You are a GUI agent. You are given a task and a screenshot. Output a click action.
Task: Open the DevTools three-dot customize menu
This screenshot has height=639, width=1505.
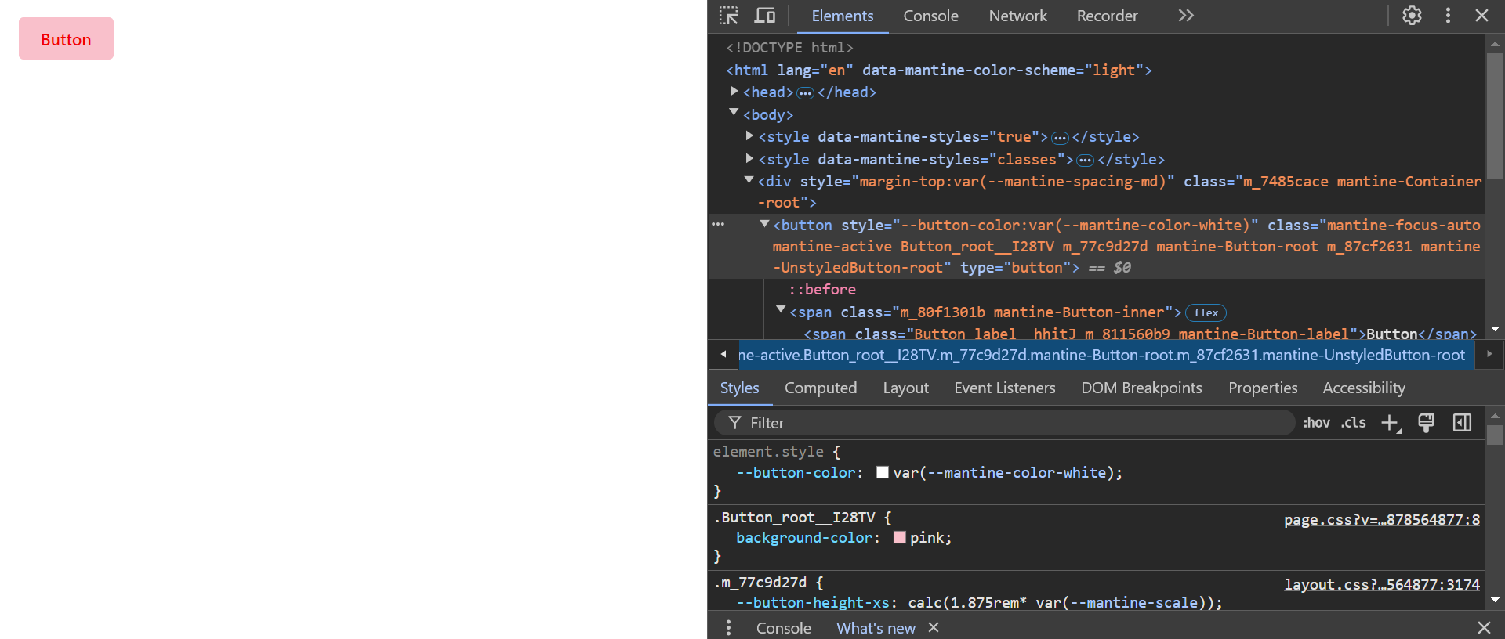point(1448,16)
